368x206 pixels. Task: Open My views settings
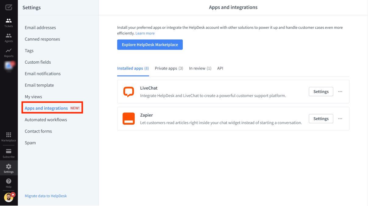[x=34, y=97]
